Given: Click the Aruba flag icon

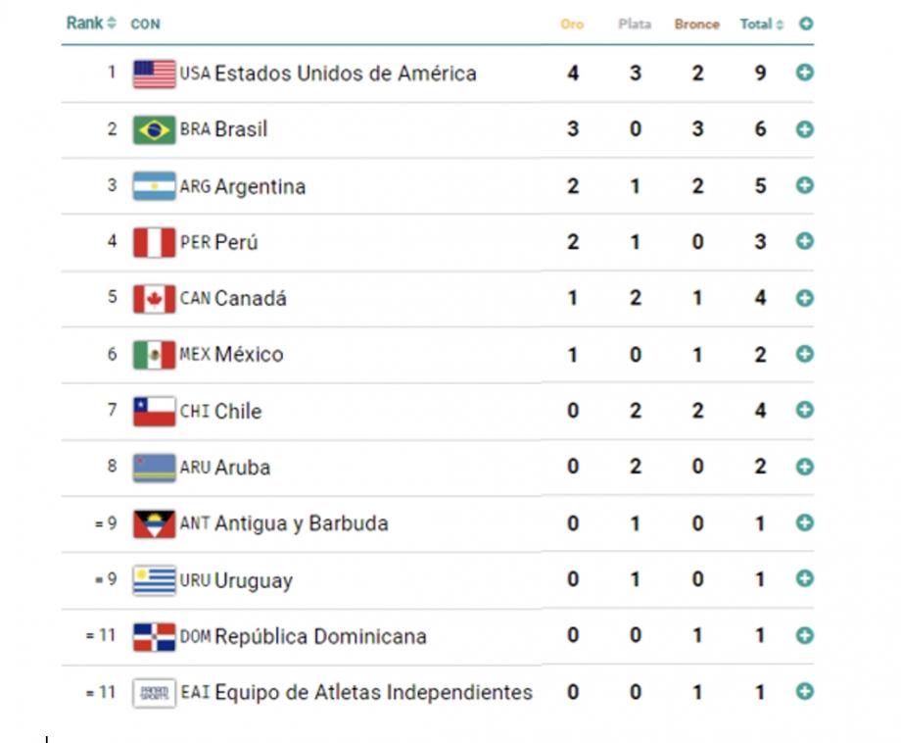Looking at the screenshot, I should (154, 468).
